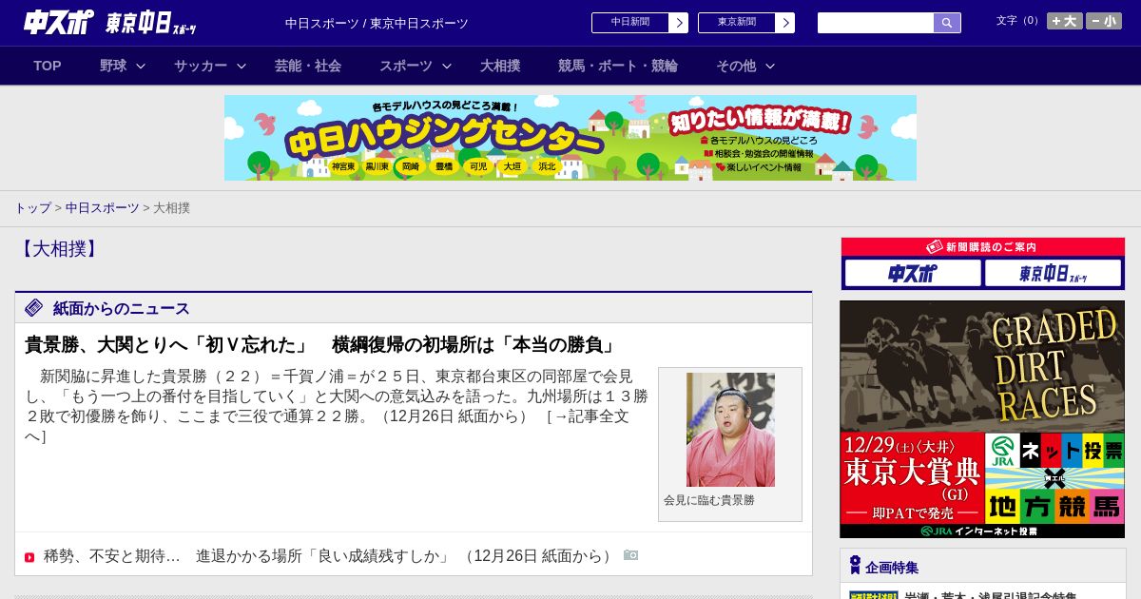
Task: Click the 紙面からのニュース section title
Action: [x=122, y=308]
